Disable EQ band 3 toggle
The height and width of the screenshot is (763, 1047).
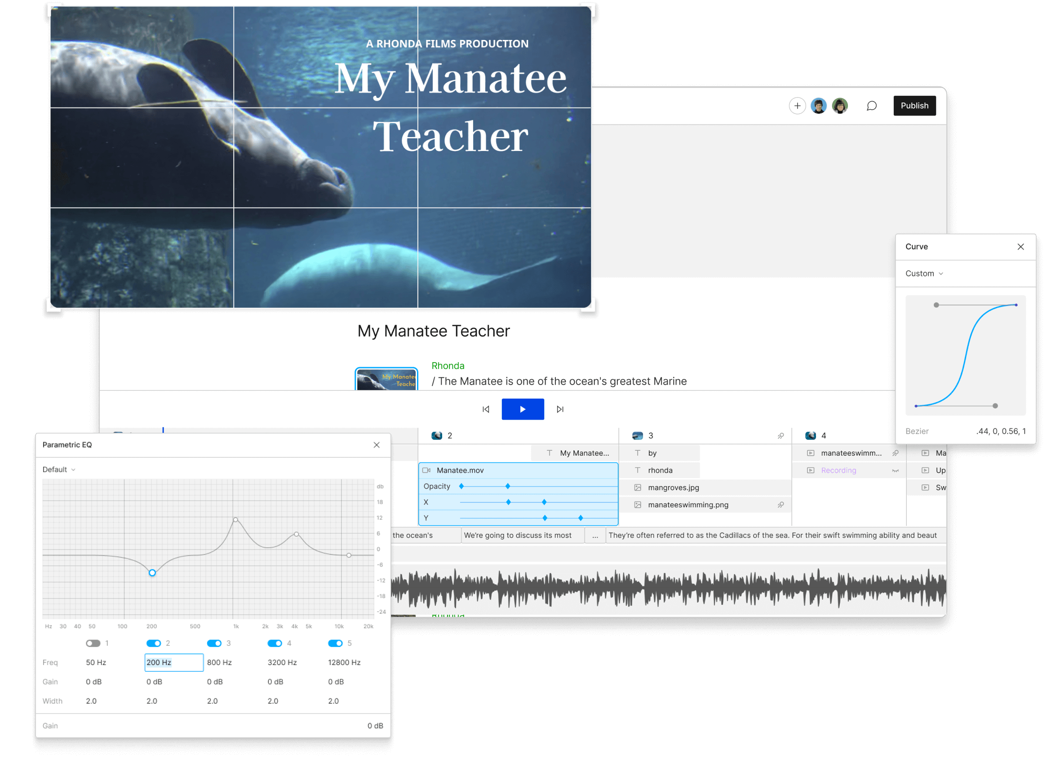pos(215,643)
